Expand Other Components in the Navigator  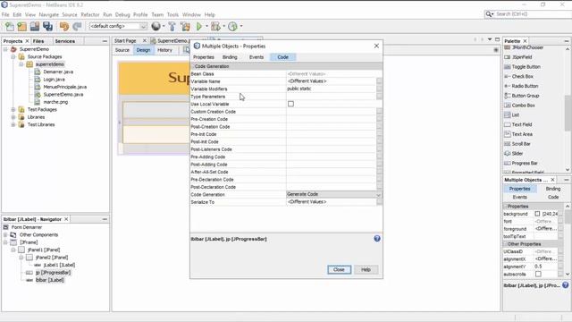point(5,234)
